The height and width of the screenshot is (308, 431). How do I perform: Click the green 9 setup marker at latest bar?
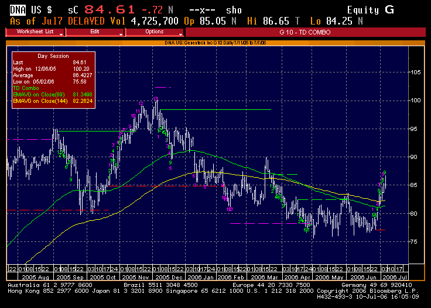(x=385, y=172)
